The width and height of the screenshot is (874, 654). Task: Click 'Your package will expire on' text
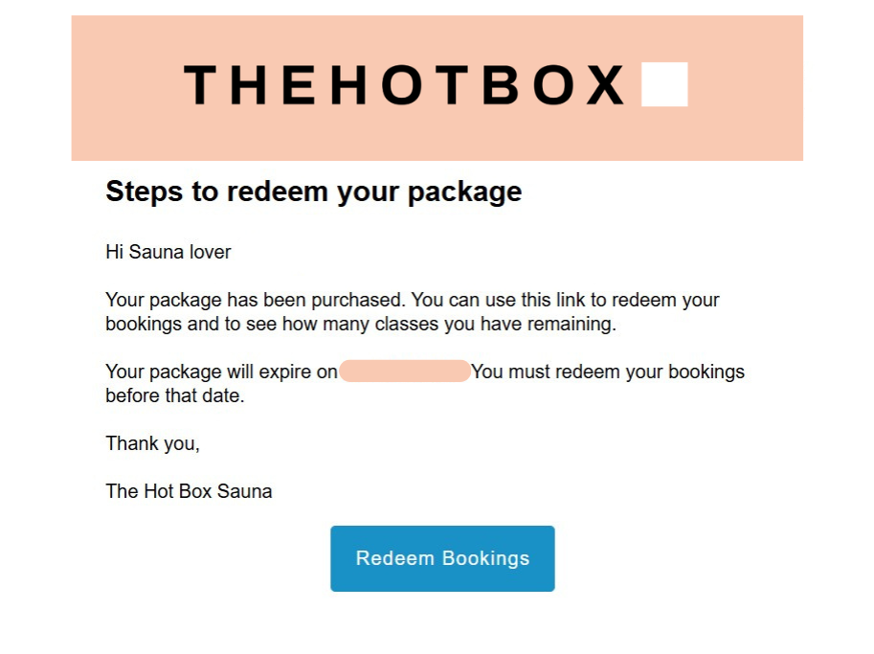click(x=221, y=372)
